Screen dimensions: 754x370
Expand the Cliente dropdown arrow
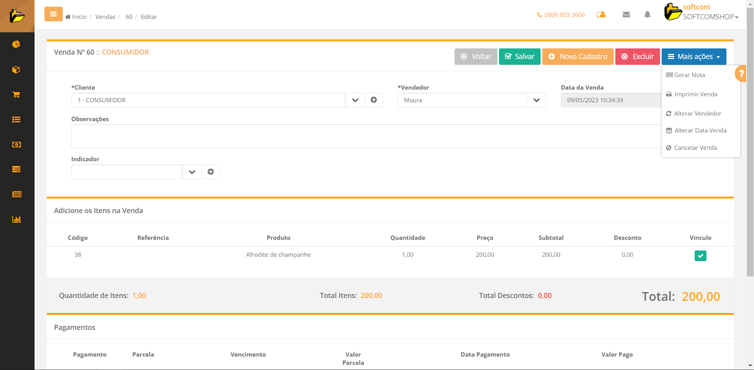[x=355, y=100]
